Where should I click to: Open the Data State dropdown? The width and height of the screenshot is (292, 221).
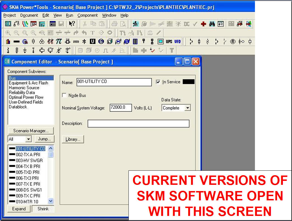click(187, 108)
